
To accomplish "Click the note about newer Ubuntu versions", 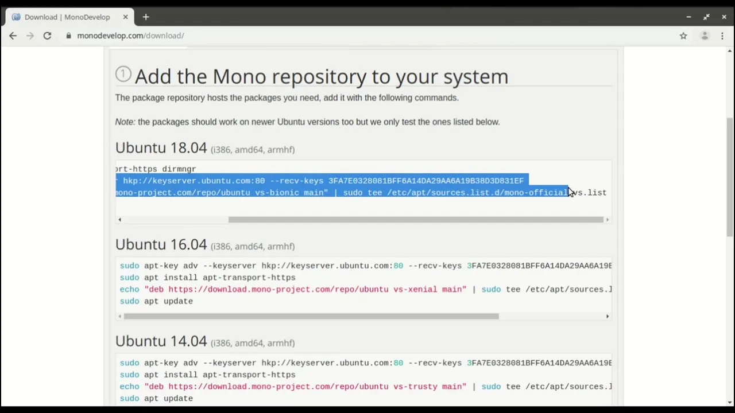I will [x=307, y=122].
